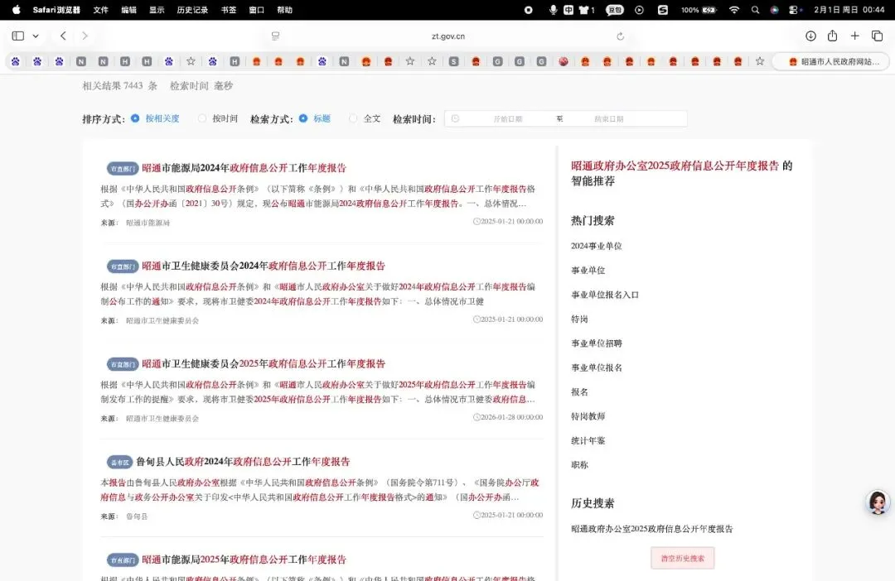This screenshot has width=895, height=581.
Task: Open the 历史记录 menu
Action: [x=192, y=10]
